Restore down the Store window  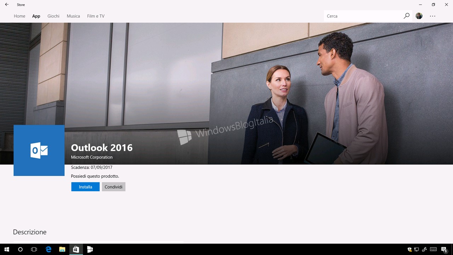(433, 5)
